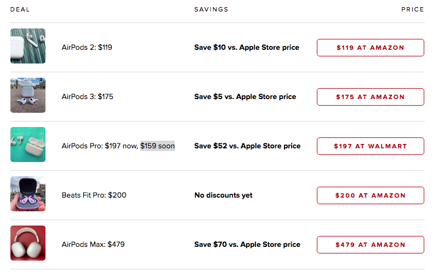This screenshot has height=277, width=444.
Task: Open the AirPods Pro product image
Action: point(28,145)
